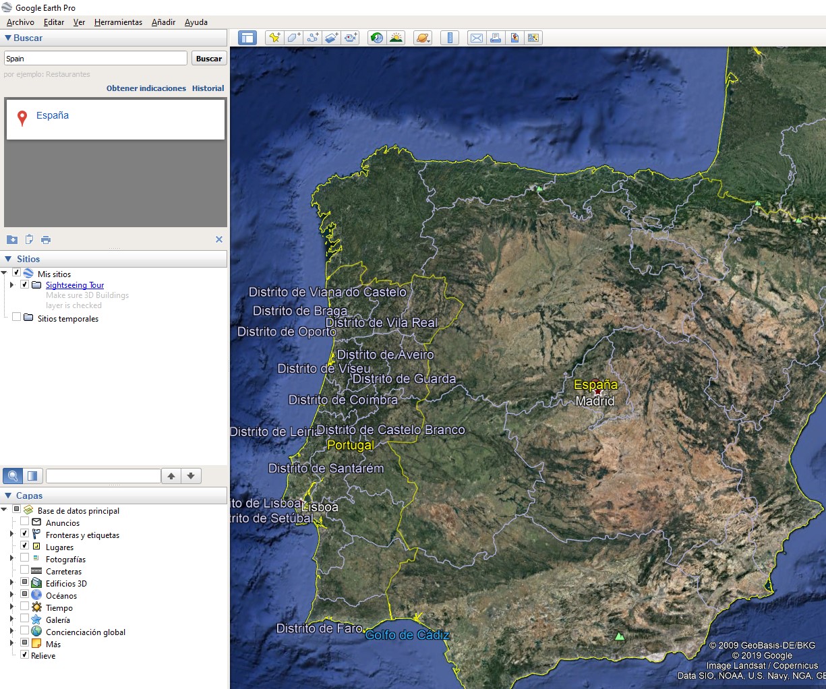Save the image using the toolbar icon
826x689 pixels.
514,38
